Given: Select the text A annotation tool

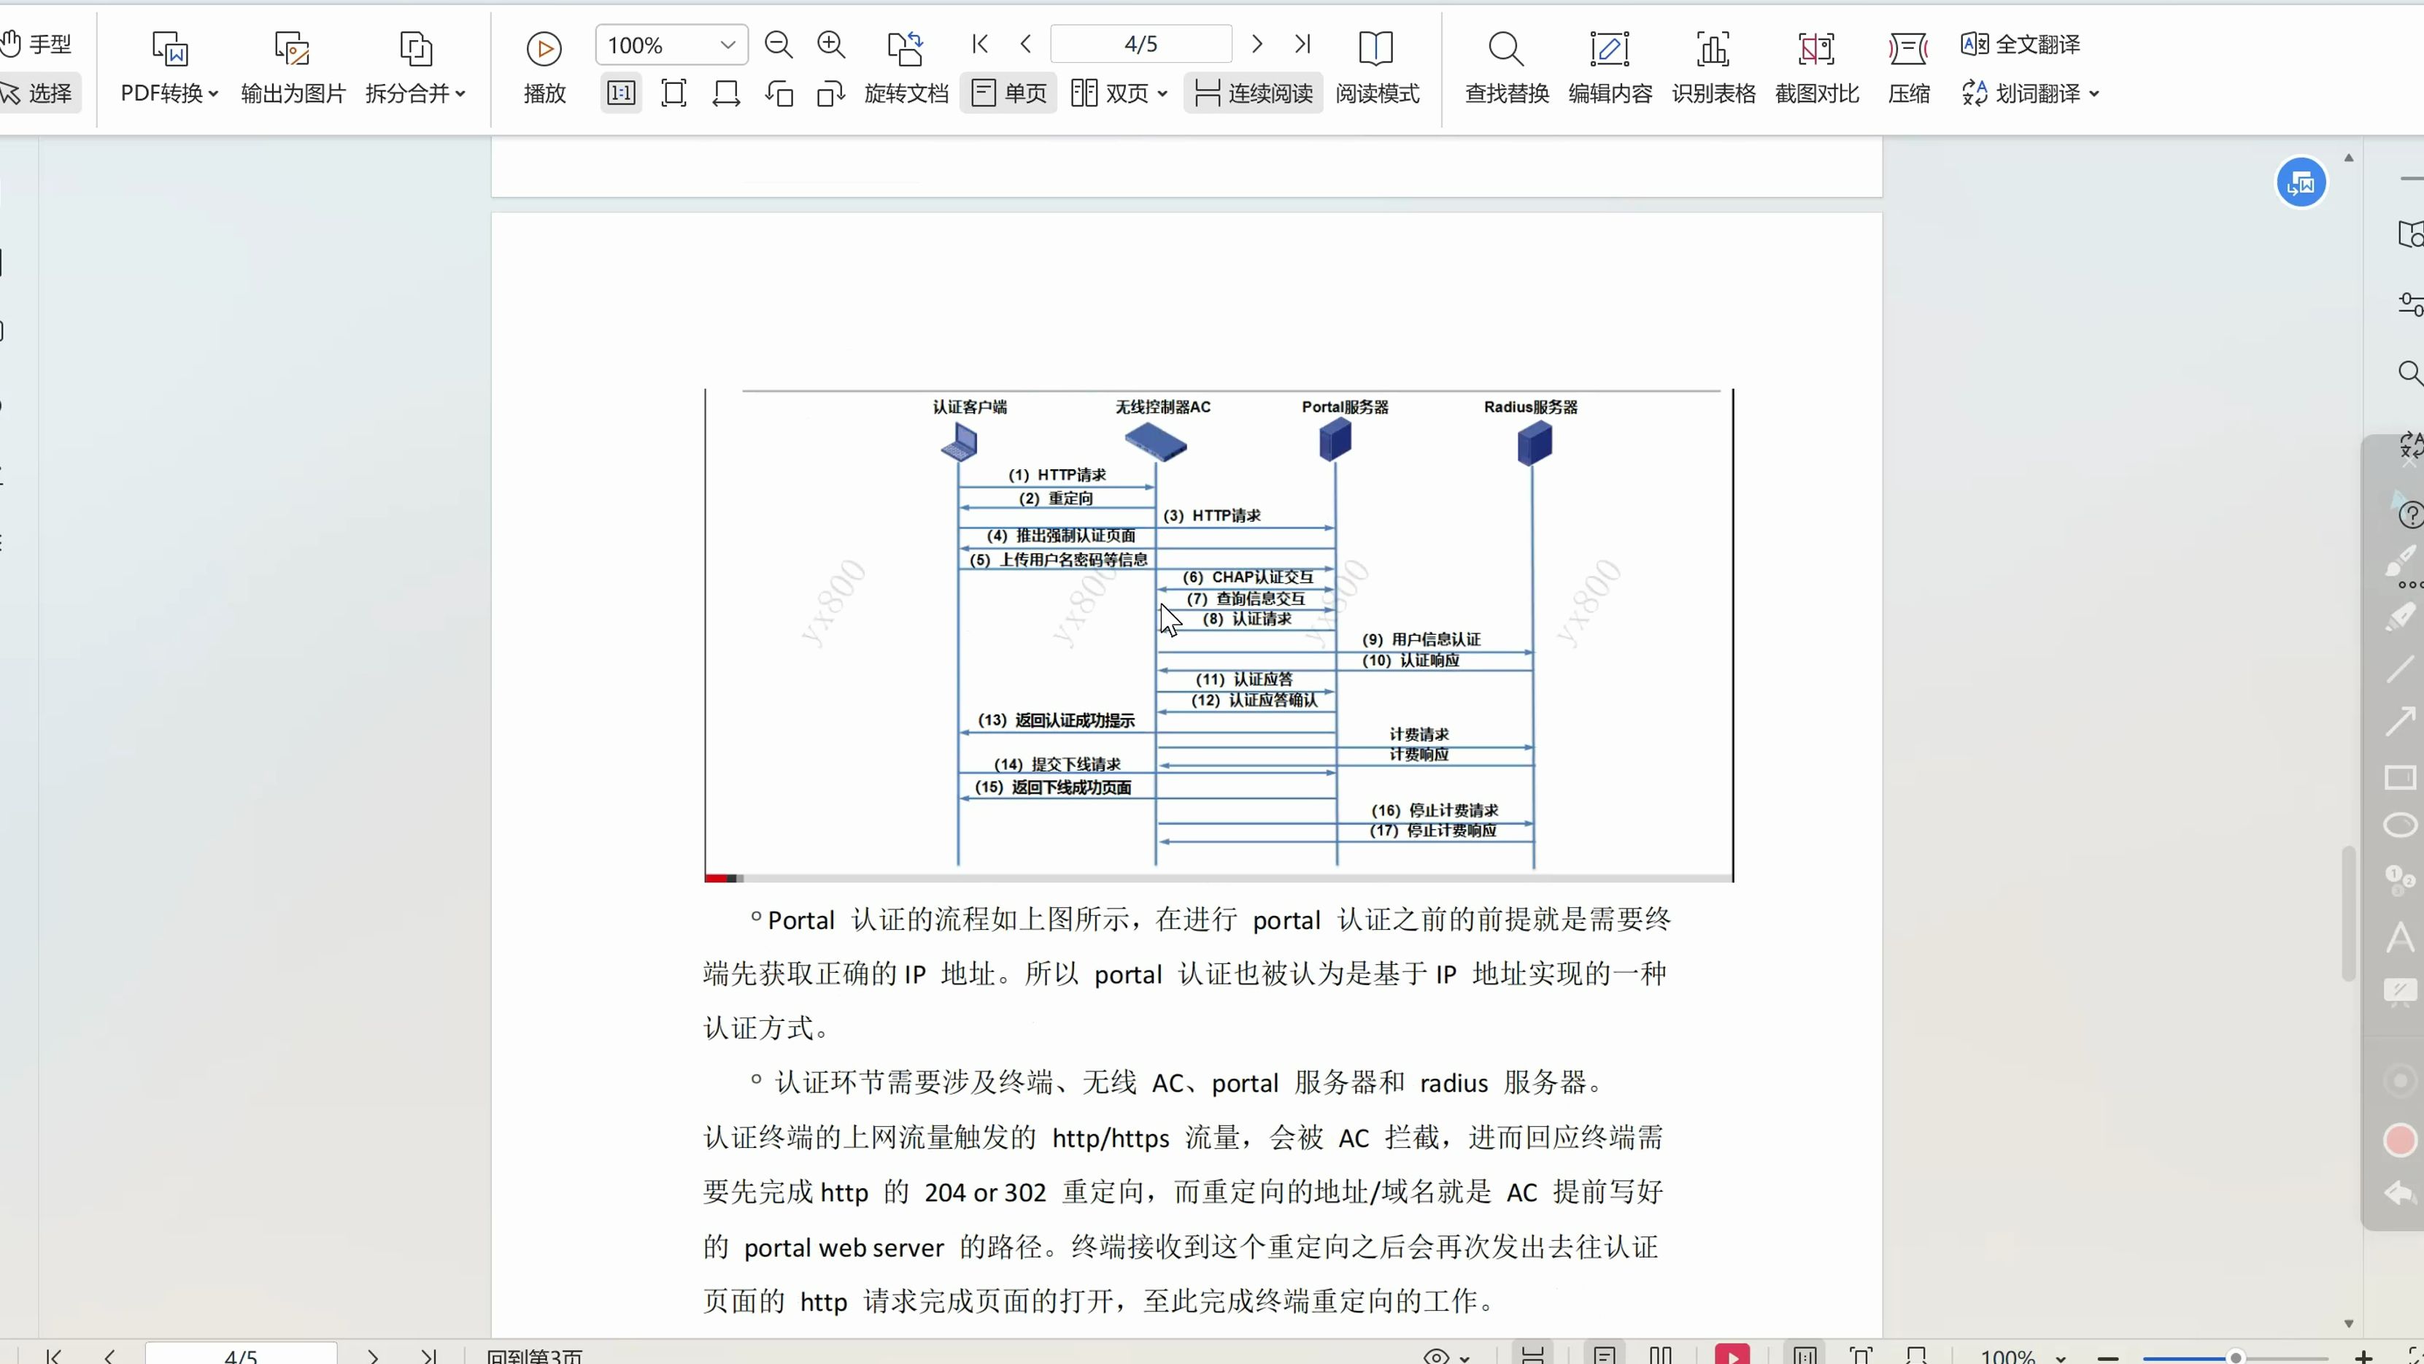Looking at the screenshot, I should point(2401,938).
